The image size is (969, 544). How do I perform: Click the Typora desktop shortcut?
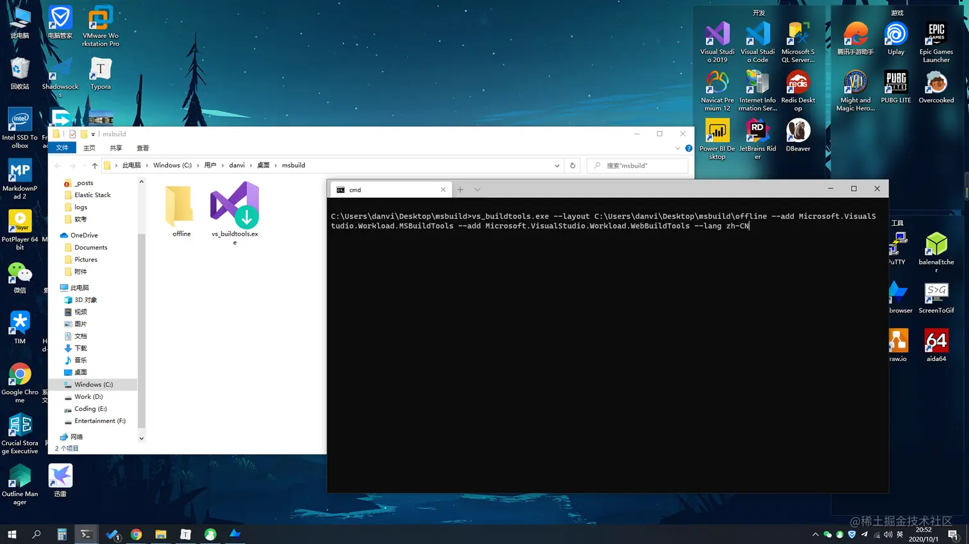tap(101, 74)
